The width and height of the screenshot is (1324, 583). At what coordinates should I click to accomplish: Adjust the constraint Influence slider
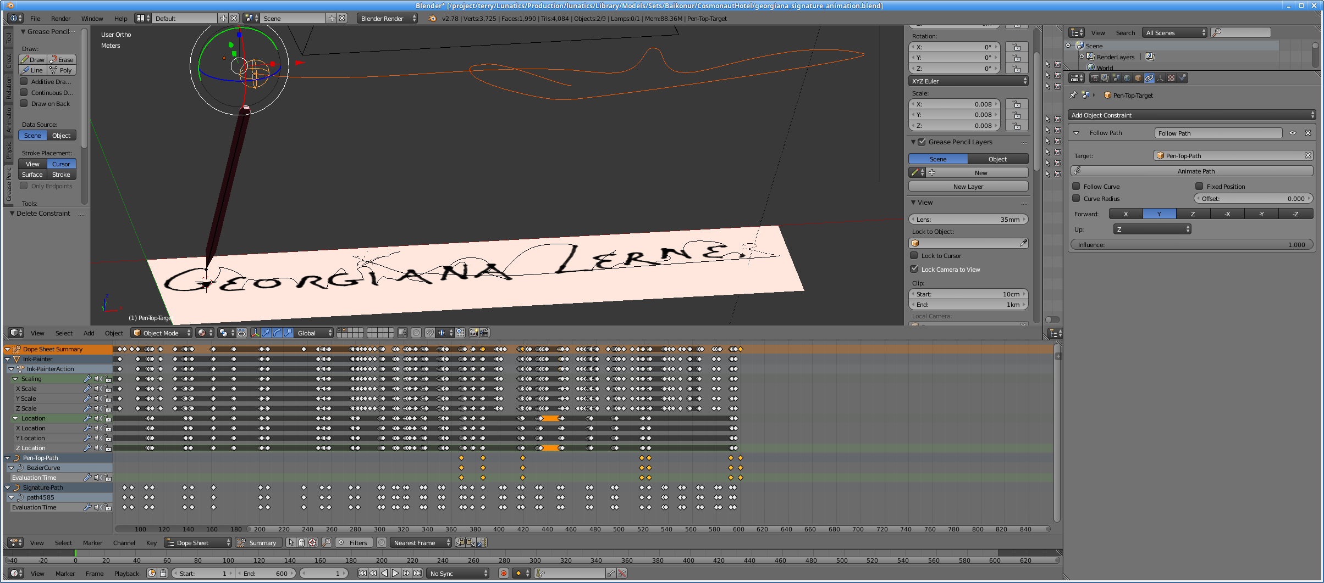coord(1191,245)
